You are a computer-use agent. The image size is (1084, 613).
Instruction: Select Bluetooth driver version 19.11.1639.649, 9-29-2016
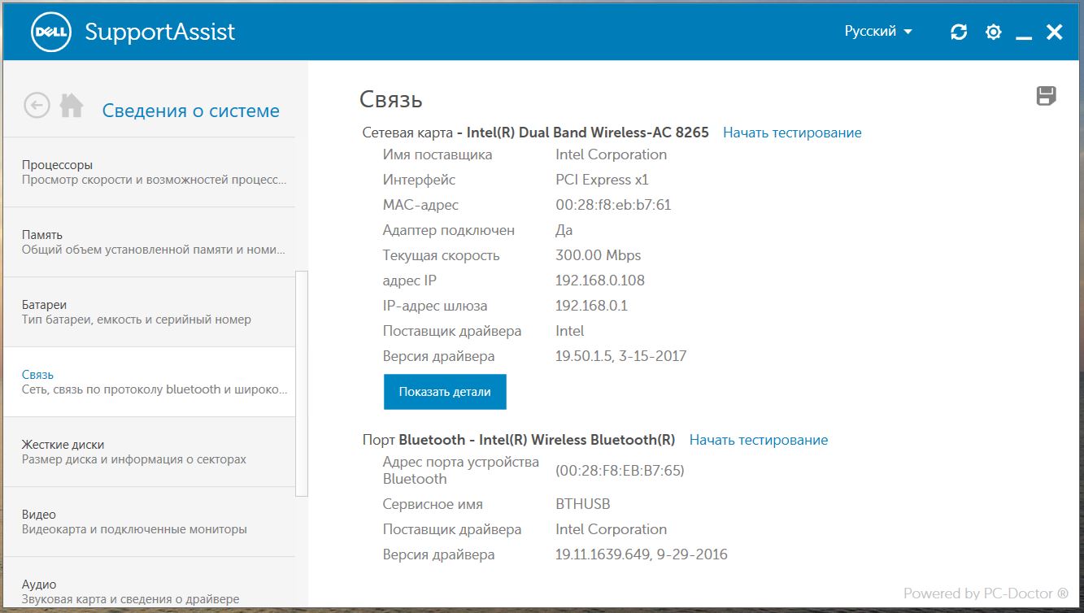(x=642, y=554)
